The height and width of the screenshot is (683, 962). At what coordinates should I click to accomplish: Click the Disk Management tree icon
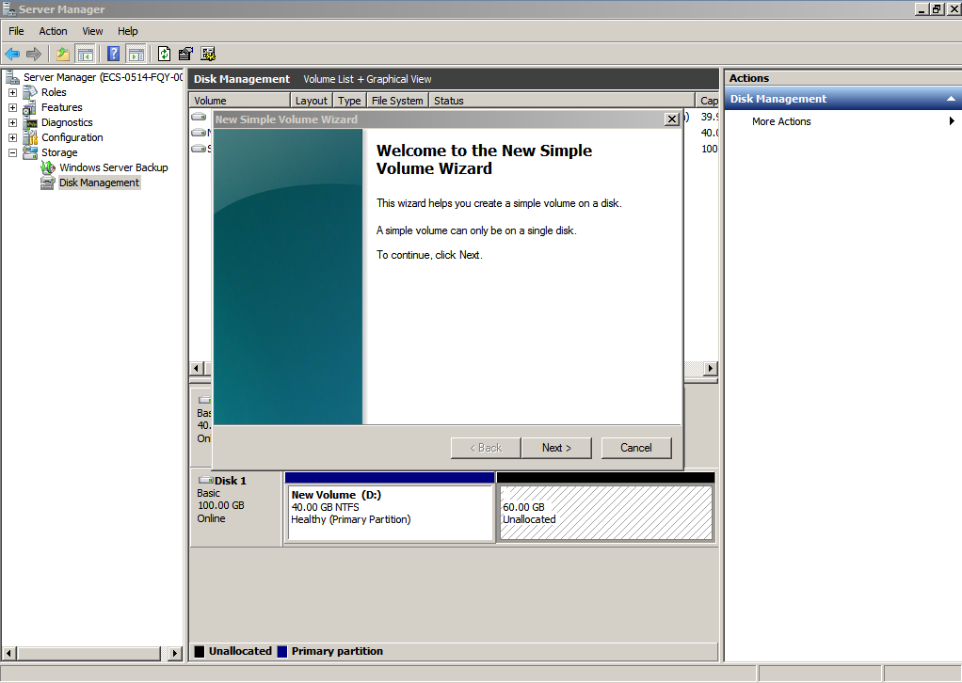click(48, 183)
